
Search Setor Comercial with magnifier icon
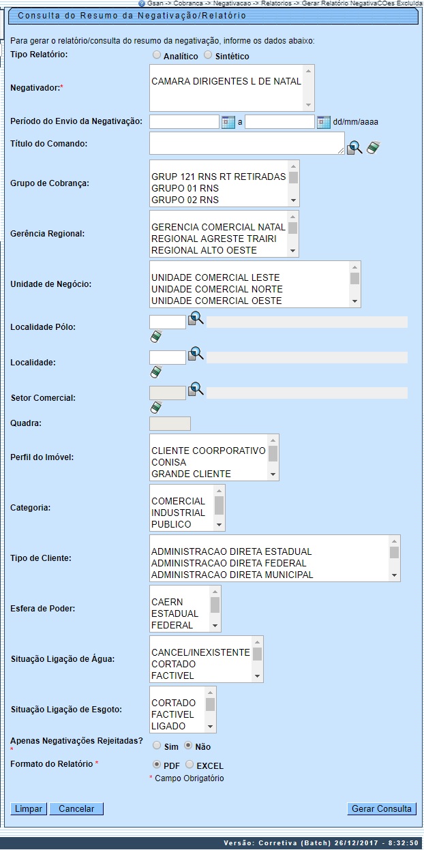(x=196, y=390)
